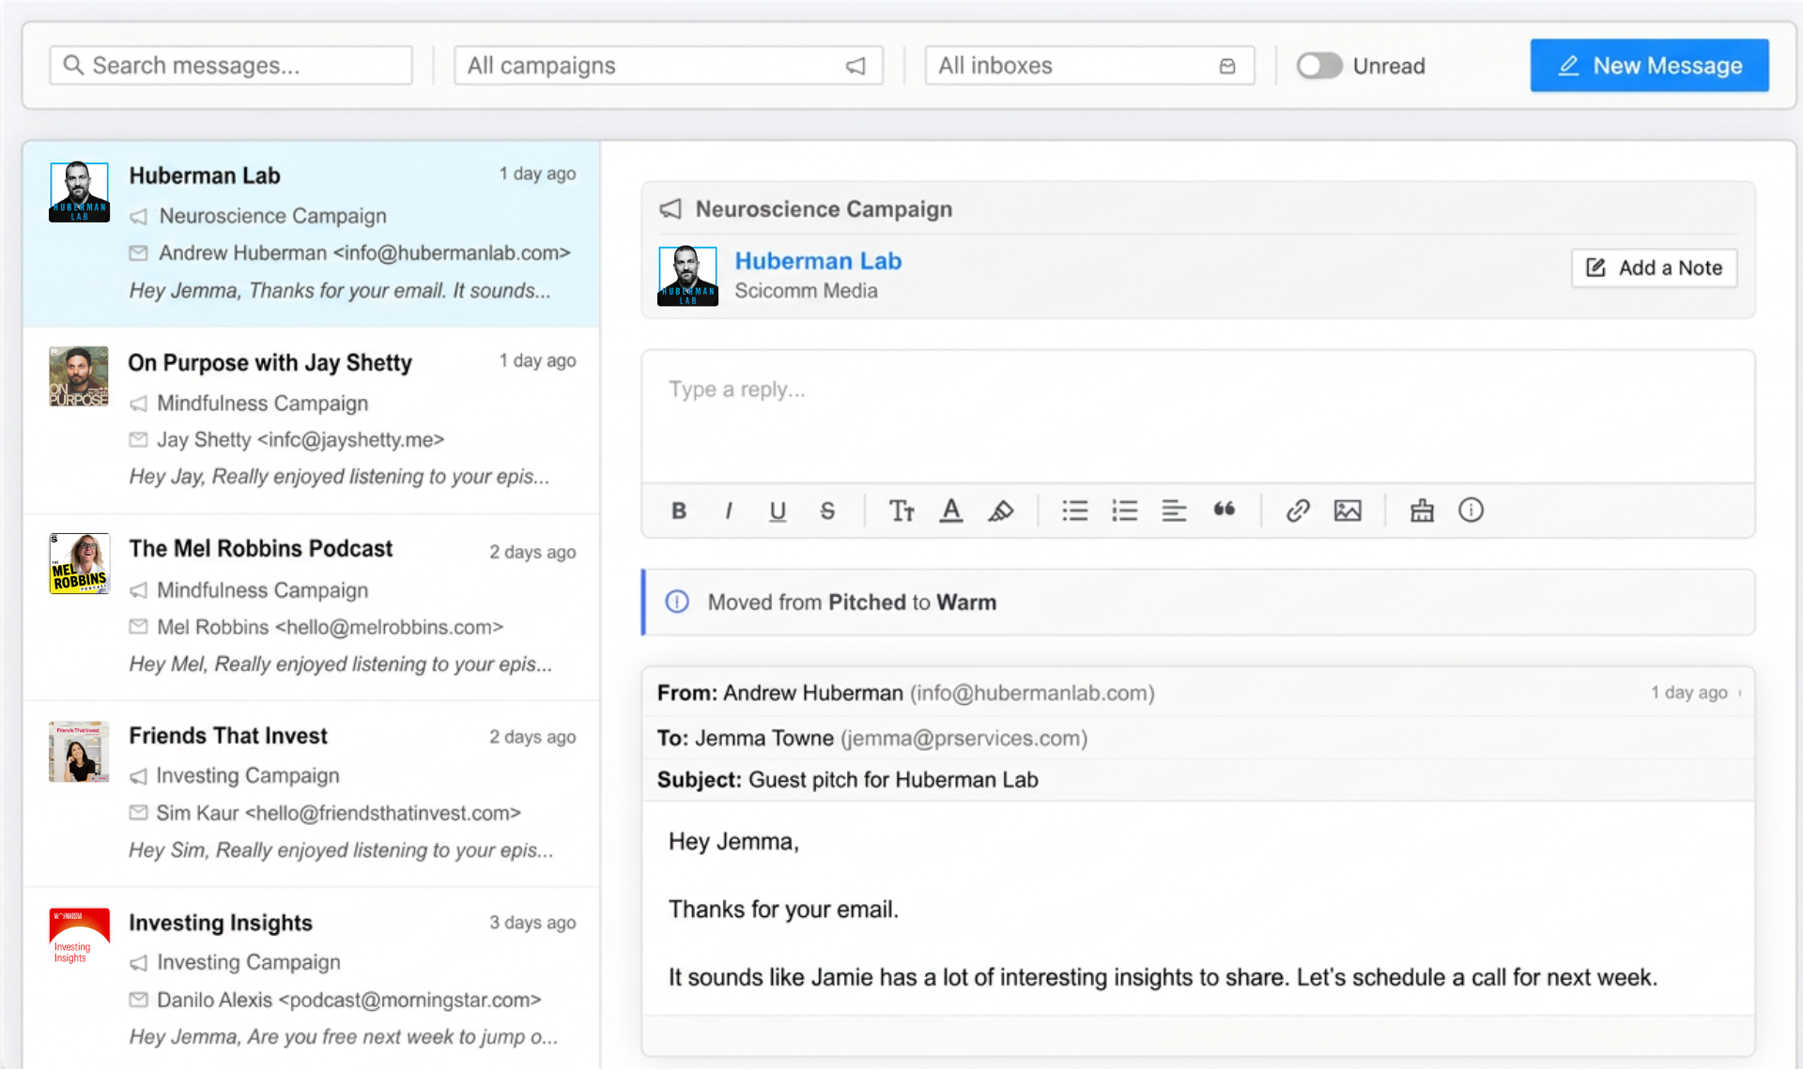Click Investing Campaign label under Investing Insights
The image size is (1803, 1070).
click(x=249, y=963)
